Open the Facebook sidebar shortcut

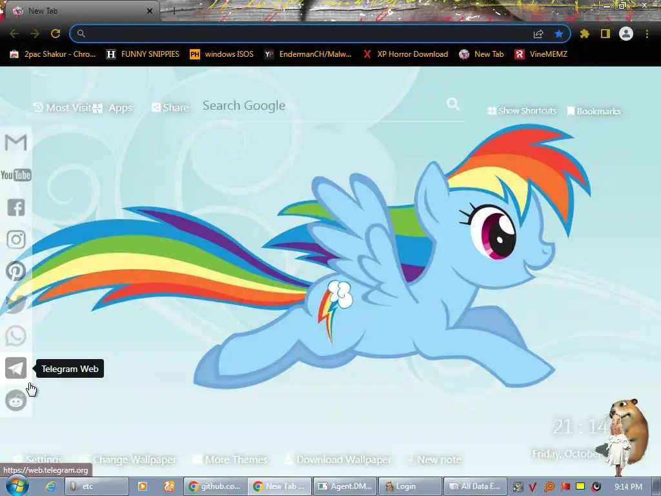click(x=16, y=207)
